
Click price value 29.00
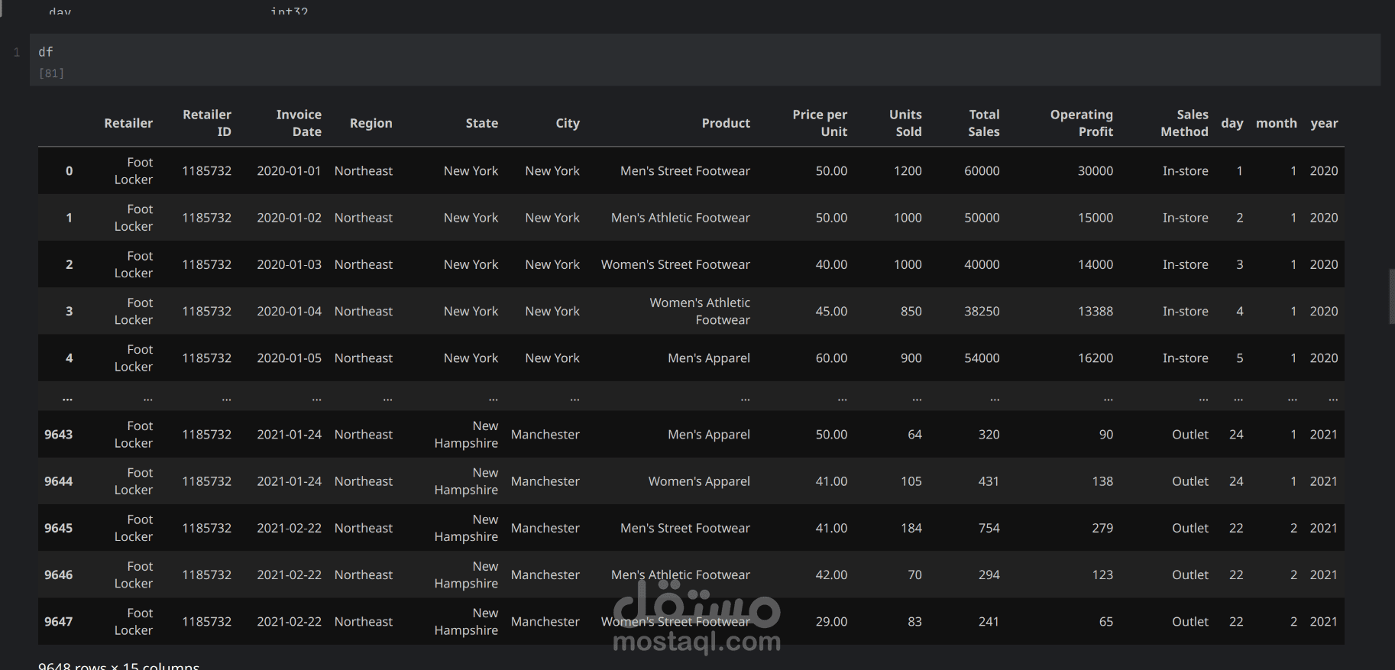coord(831,622)
